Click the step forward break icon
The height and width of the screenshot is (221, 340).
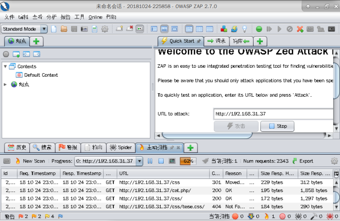(269, 29)
